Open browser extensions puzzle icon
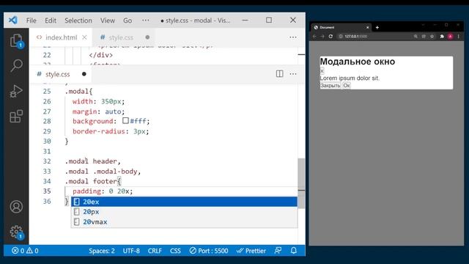 (442, 36)
